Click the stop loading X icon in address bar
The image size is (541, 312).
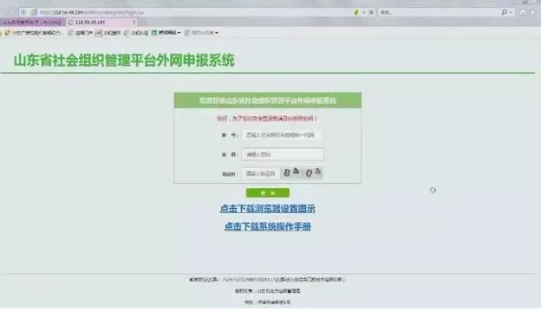371,12
